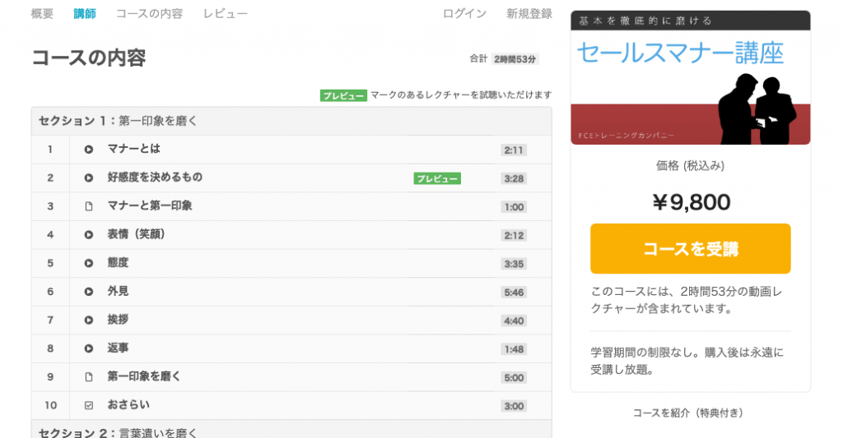This screenshot has width=843, height=438.
Task: Click the 2:12 duration label
Action: pyautogui.click(x=514, y=236)
